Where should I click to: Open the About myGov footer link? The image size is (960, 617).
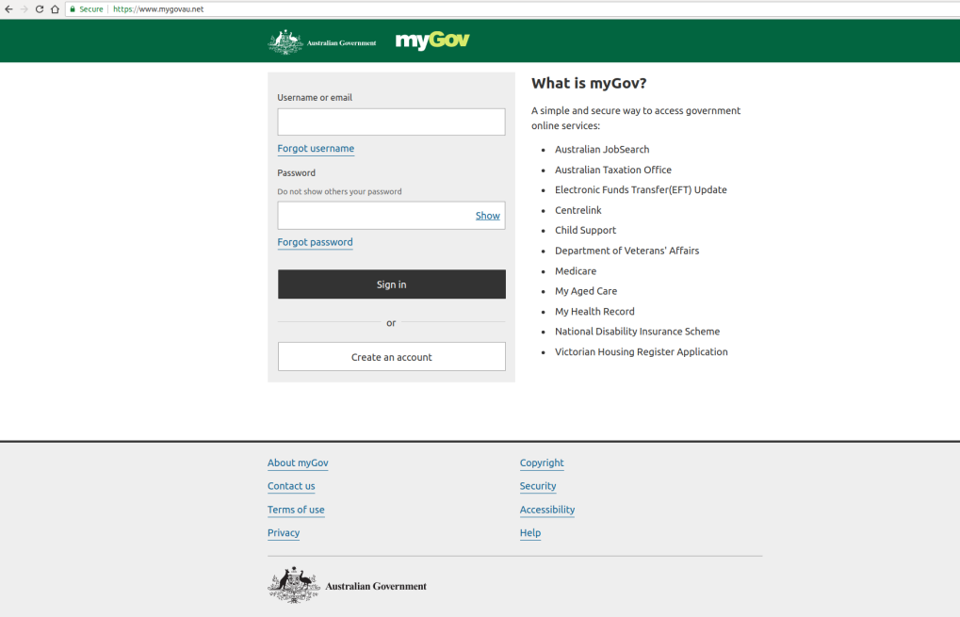(298, 463)
